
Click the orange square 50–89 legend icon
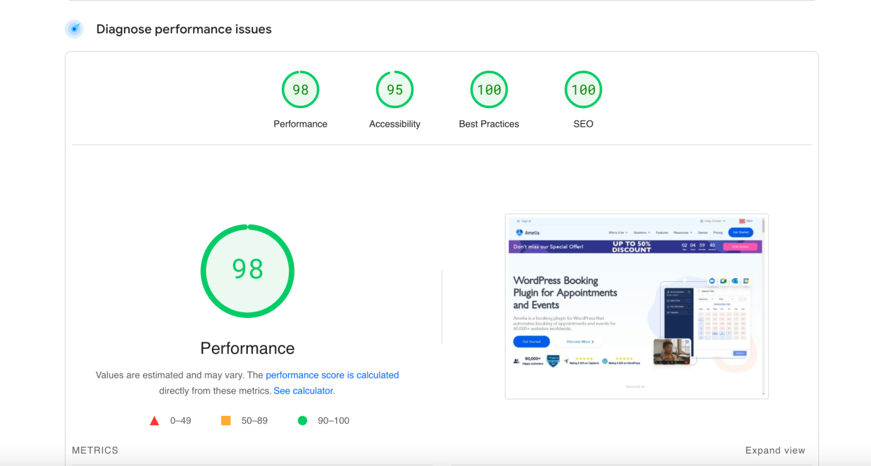[x=226, y=421]
